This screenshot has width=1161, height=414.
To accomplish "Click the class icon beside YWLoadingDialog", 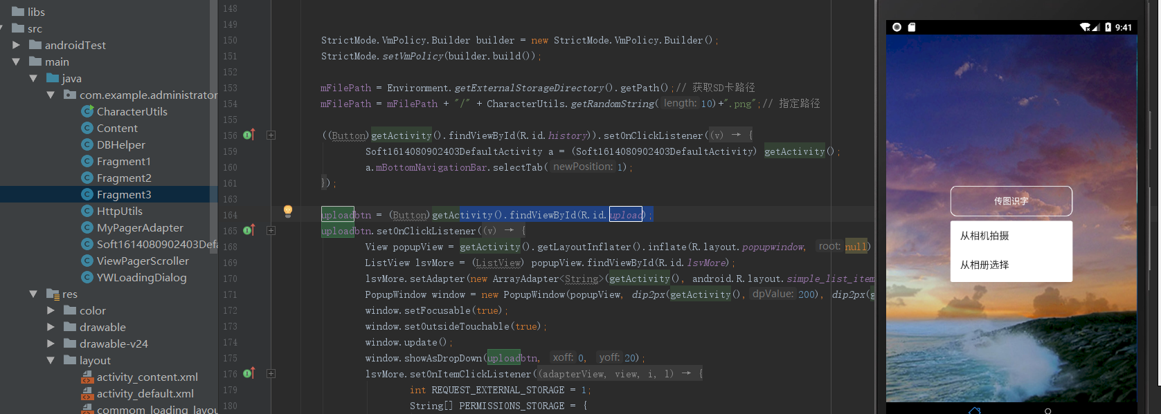I will point(87,277).
